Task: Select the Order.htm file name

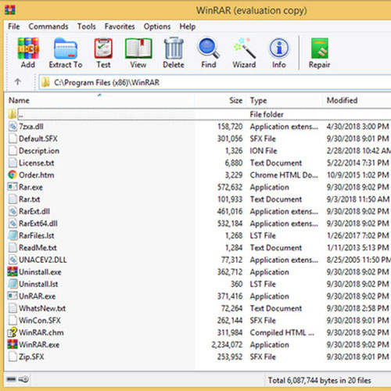Action: [x=37, y=174]
